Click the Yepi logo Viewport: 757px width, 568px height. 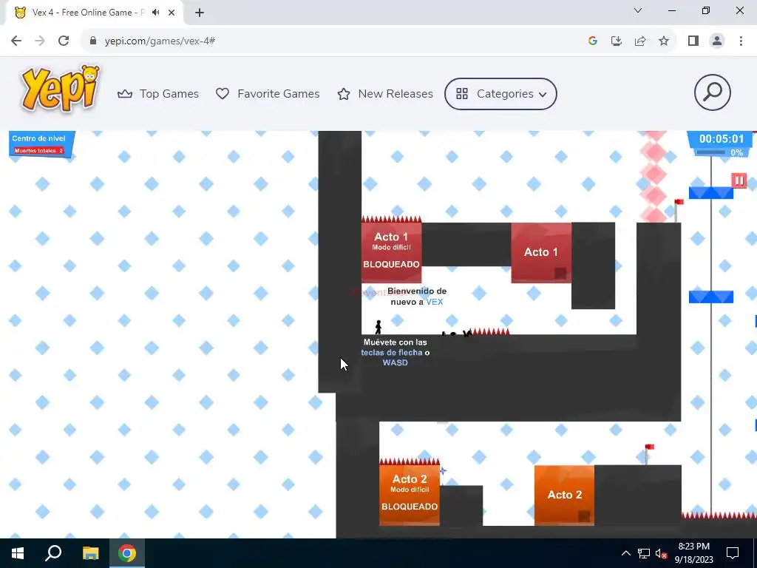(61, 89)
